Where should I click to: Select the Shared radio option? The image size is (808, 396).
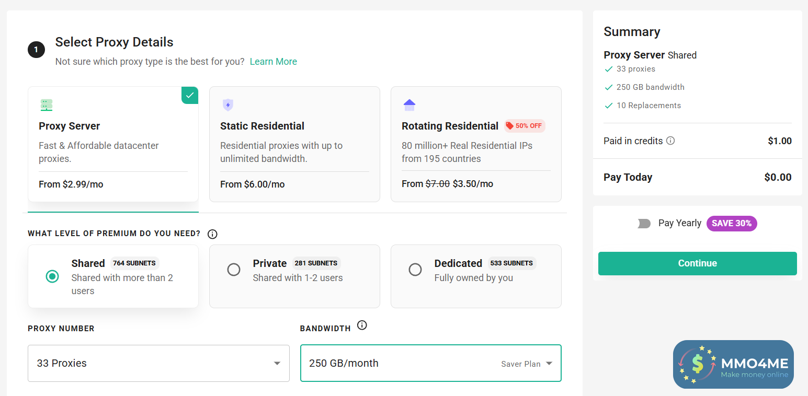click(52, 276)
